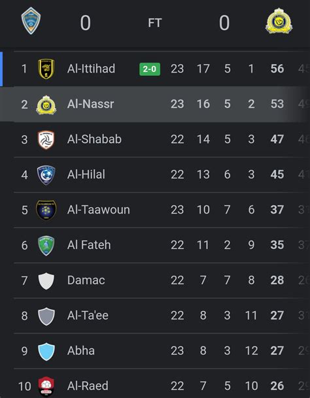This screenshot has height=398, width=310.
Task: Click the green 2-0 live score badge
Action: [150, 69]
